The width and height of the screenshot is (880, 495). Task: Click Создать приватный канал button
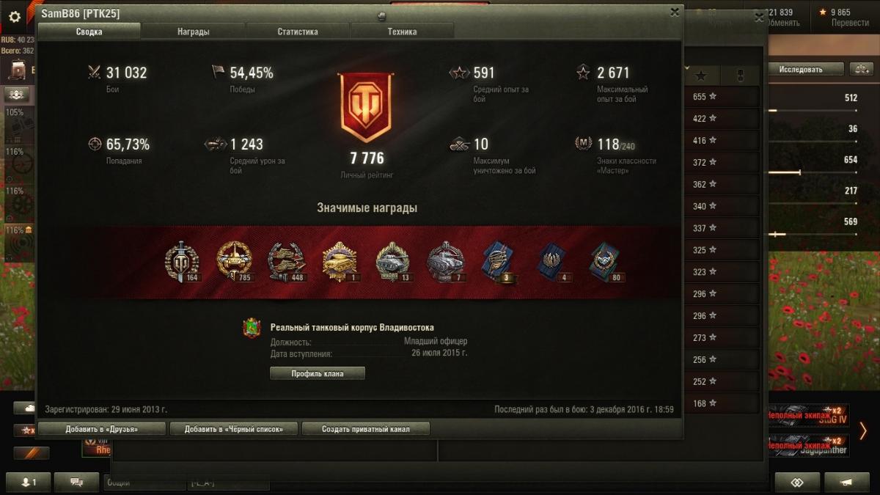[365, 429]
